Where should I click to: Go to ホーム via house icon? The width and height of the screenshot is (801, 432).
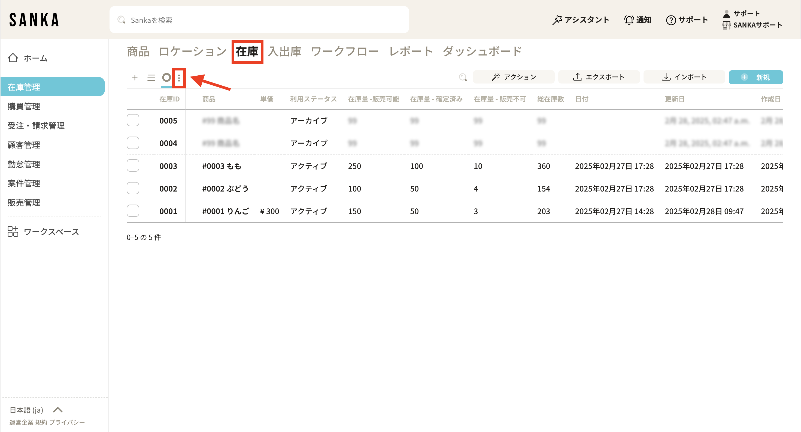pos(13,58)
